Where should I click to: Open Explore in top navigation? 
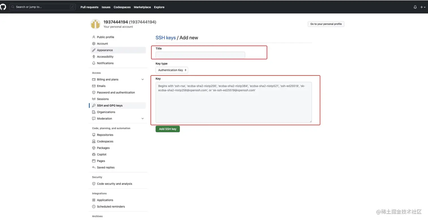click(x=159, y=7)
